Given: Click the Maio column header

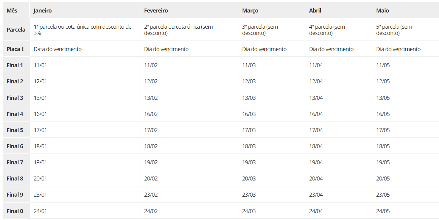Looking at the screenshot, I should click(383, 11).
